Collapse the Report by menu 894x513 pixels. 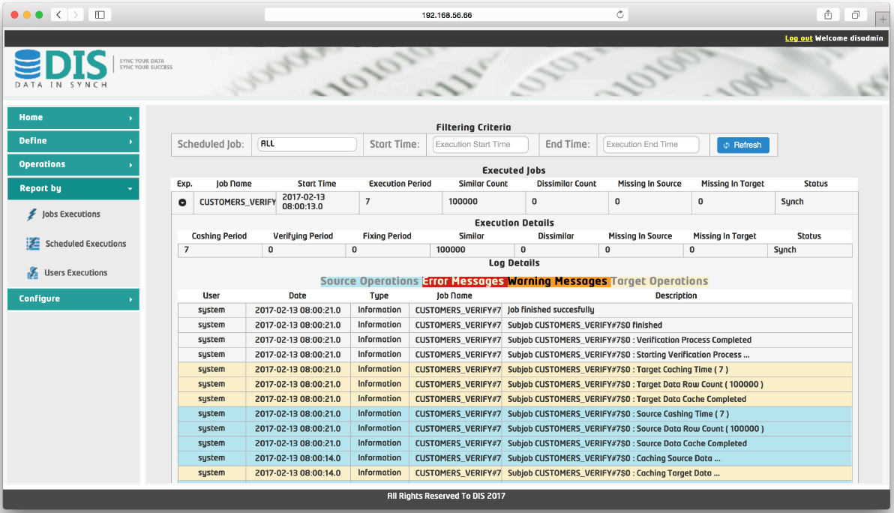73,189
